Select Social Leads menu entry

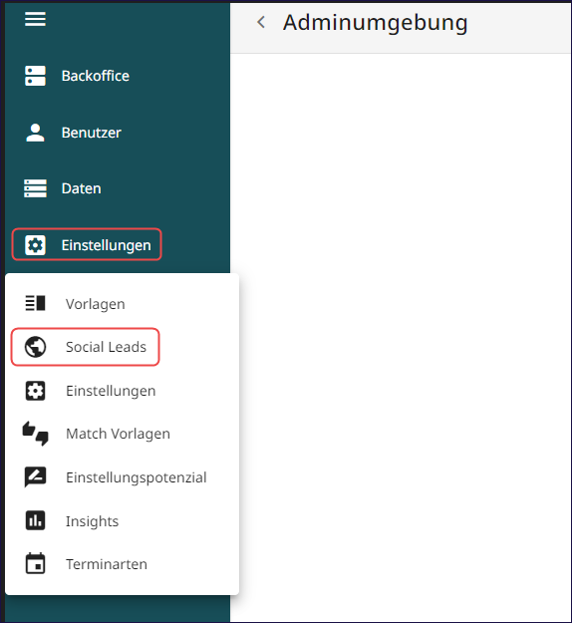[x=106, y=347]
